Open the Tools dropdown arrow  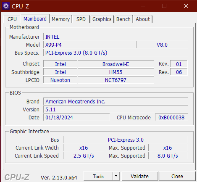point(116,176)
